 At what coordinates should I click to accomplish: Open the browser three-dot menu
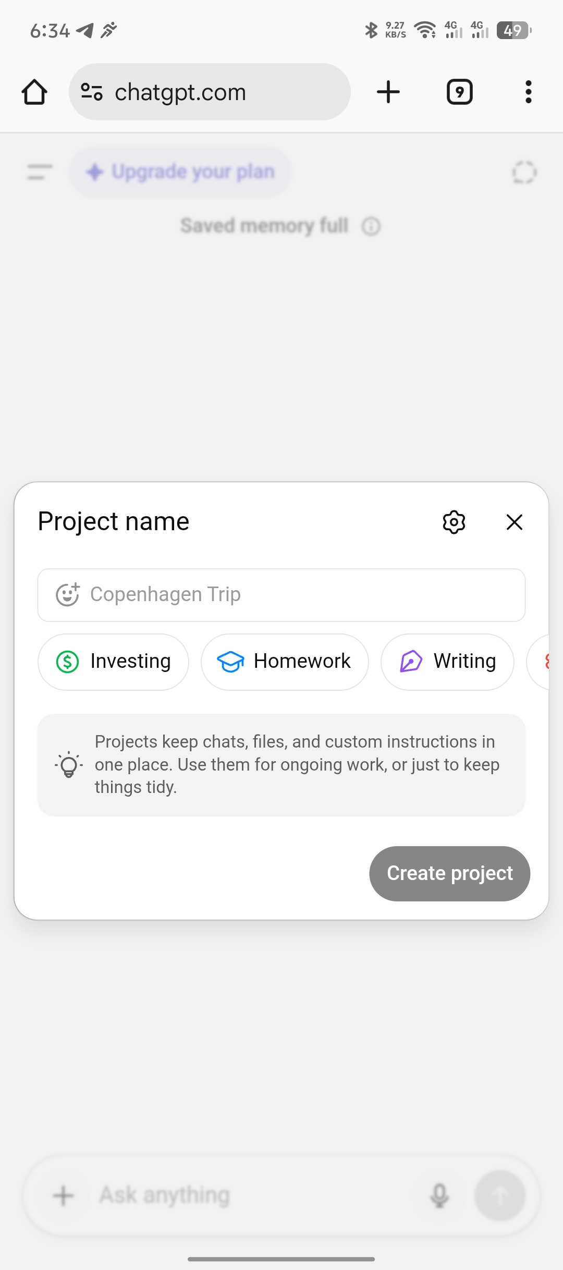pos(528,92)
